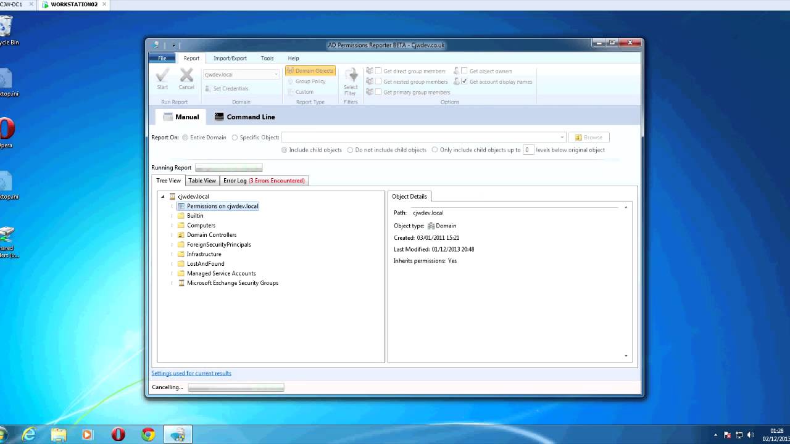Select the Group Policy report type
Viewport: 790px width, 444px height.
pos(306,81)
